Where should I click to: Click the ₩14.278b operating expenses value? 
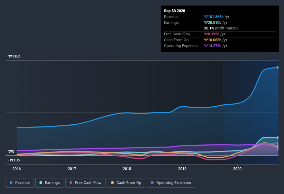point(213,46)
